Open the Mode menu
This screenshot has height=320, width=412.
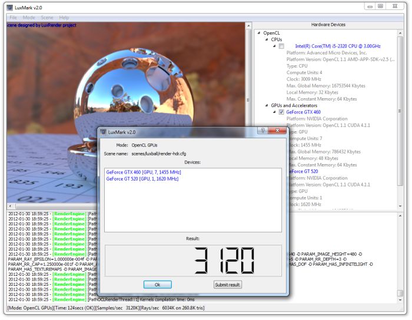(29, 18)
